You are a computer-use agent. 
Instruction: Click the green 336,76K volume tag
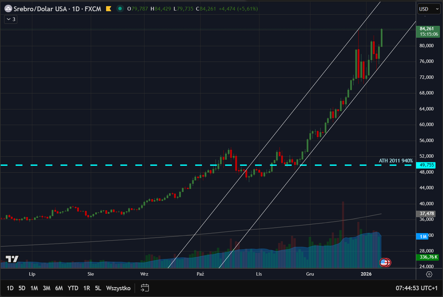[427, 257]
